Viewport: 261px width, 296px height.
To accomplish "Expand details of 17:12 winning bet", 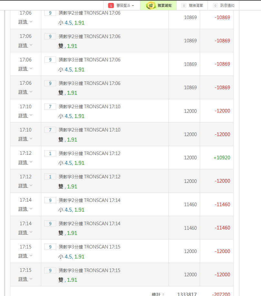I will pyautogui.click(x=25, y=162).
